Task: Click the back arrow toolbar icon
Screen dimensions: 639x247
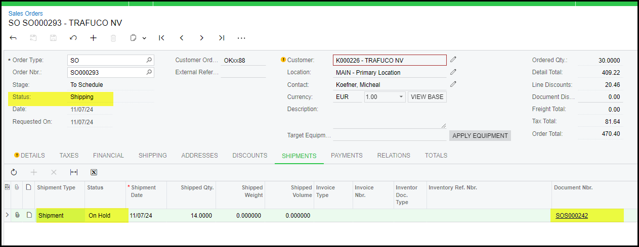Action: pyautogui.click(x=13, y=38)
